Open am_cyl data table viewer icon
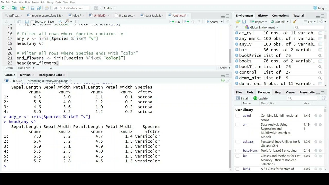The height and width of the screenshot is (185, 329). [320, 33]
